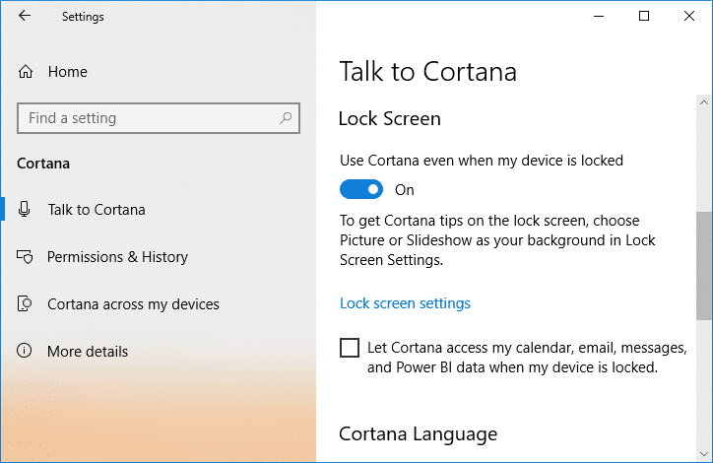
Task: Click the scrollbar up arrow
Action: 704,102
